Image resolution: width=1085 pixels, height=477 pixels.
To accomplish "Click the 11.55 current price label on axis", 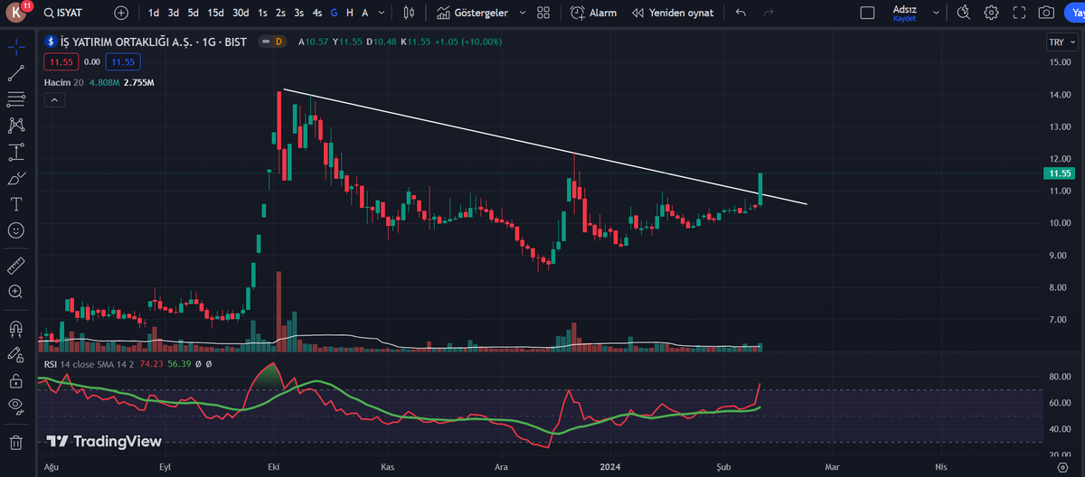I will point(1060,173).
